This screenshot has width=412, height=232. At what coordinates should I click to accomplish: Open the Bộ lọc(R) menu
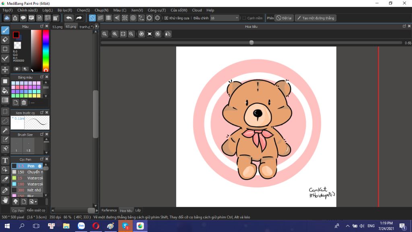tap(65, 10)
